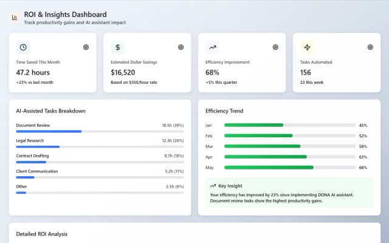
Task: Click the AI-Assisted Tasks Breakdown heading
Action: [x=50, y=111]
